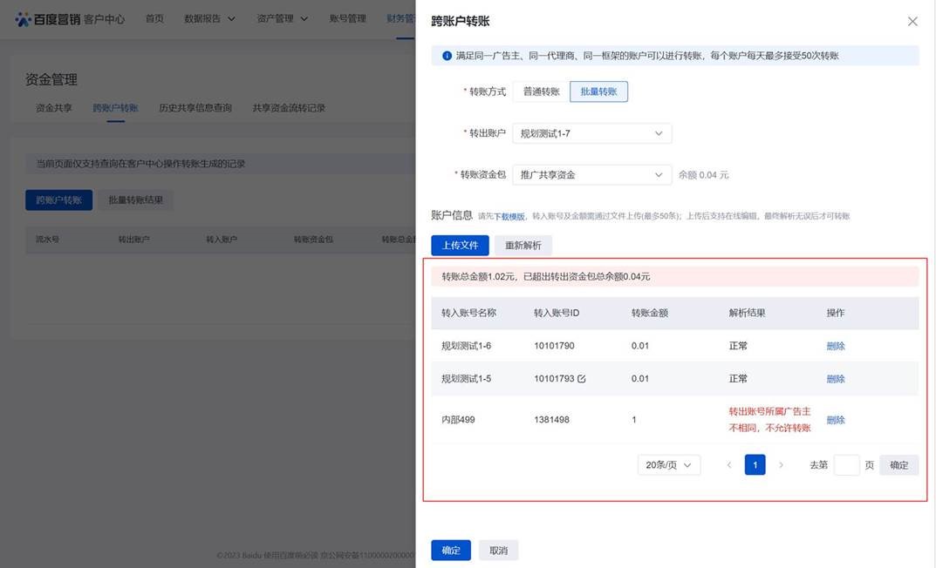Image resolution: width=936 pixels, height=568 pixels.
Task: Close the cross-account transfer dialog
Action: pyautogui.click(x=912, y=21)
